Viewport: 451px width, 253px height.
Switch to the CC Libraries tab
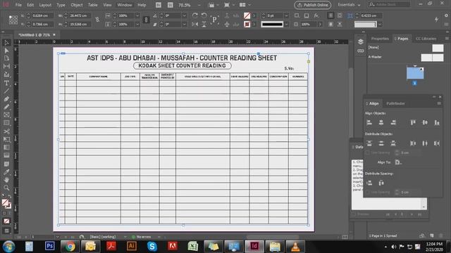click(426, 39)
